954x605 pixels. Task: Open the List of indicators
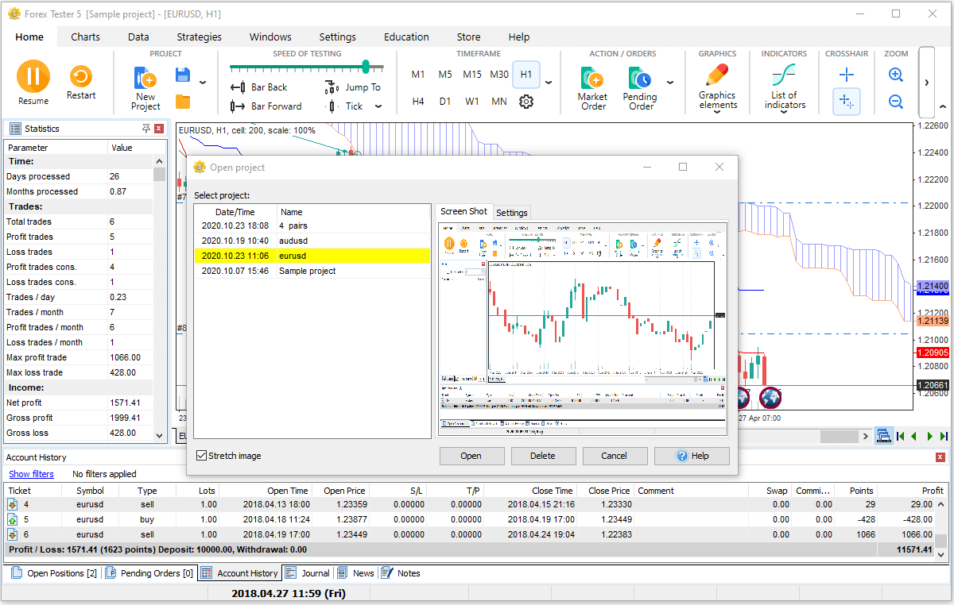click(784, 76)
